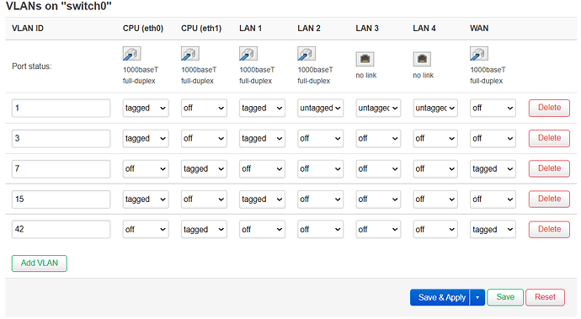Open CPU (eth0) dropdown for VLAN 3

pyautogui.click(x=146, y=139)
